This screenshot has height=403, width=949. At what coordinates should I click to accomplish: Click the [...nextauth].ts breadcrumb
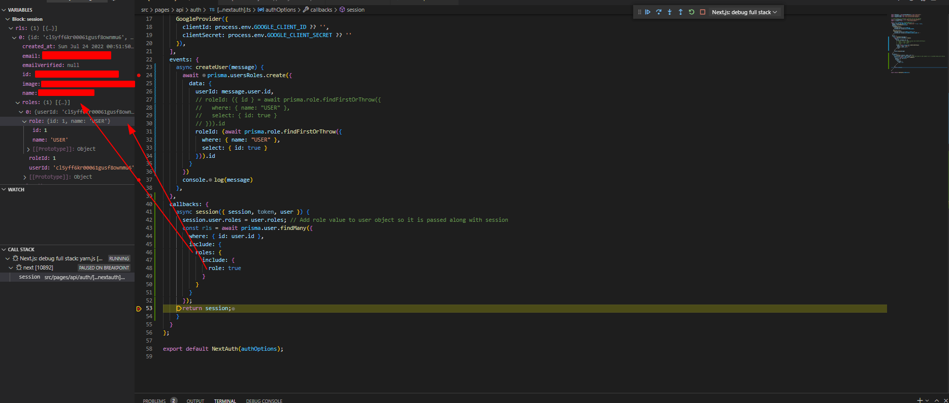coord(234,10)
